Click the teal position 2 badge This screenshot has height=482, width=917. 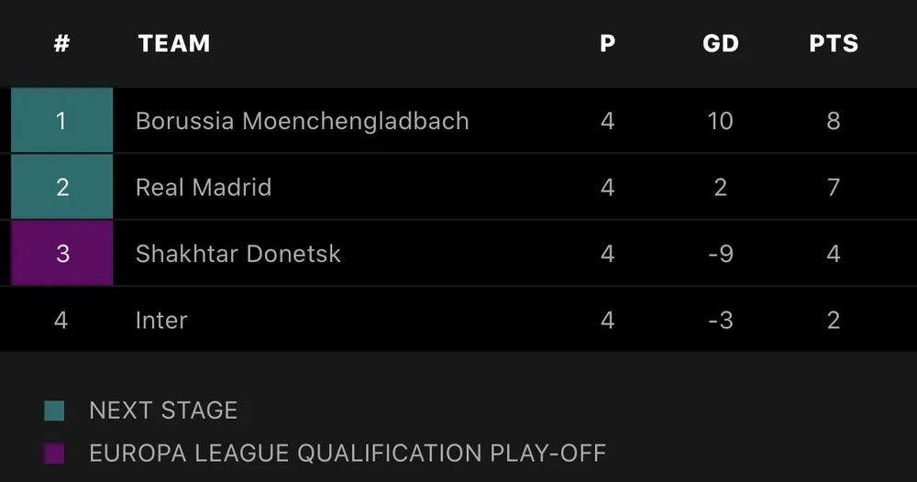point(61,187)
